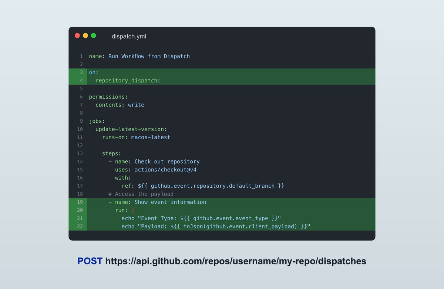Click the text 'name: Run Workflow from Dispatch'

tap(139, 56)
